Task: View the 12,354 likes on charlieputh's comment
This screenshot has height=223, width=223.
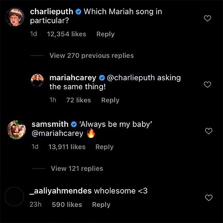Action: click(x=67, y=34)
